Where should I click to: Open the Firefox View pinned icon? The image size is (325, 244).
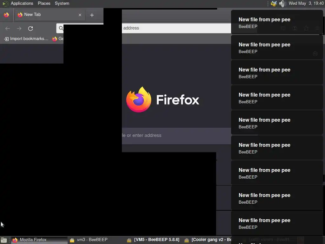(x=6, y=15)
